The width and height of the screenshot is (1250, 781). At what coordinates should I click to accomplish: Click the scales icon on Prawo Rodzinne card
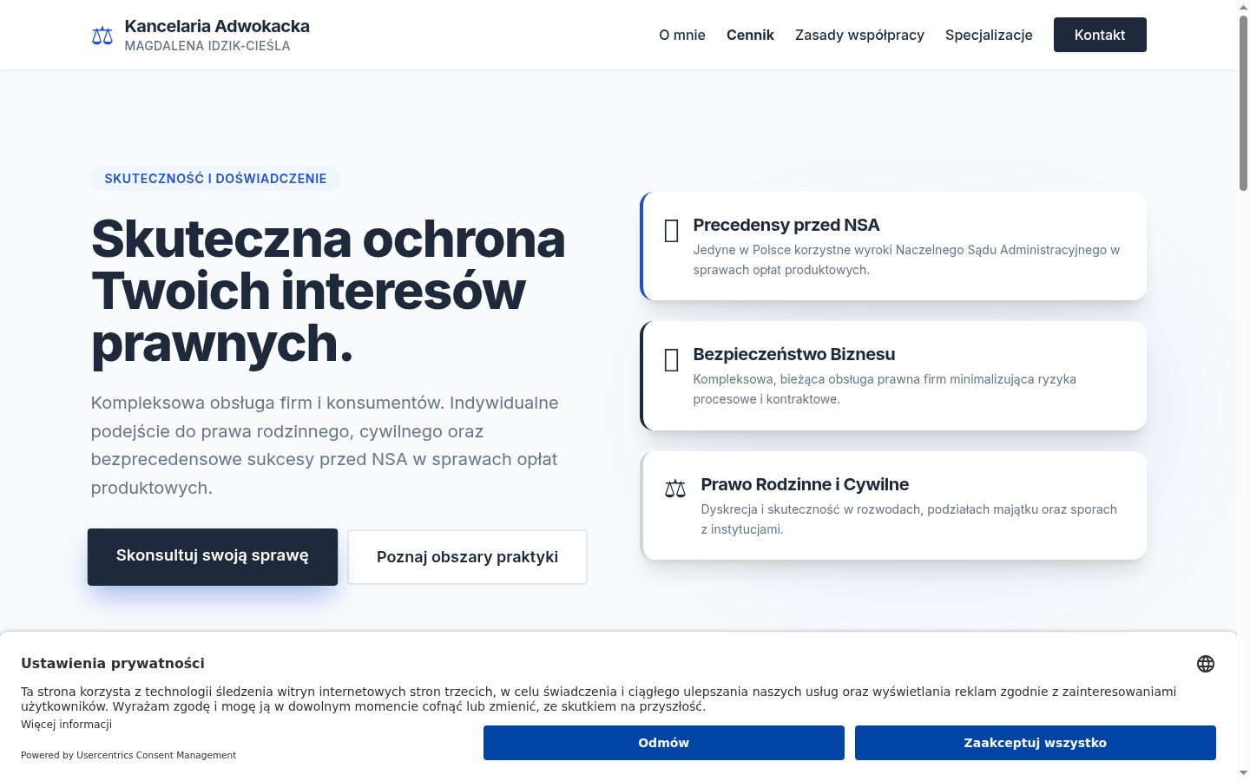tap(675, 489)
